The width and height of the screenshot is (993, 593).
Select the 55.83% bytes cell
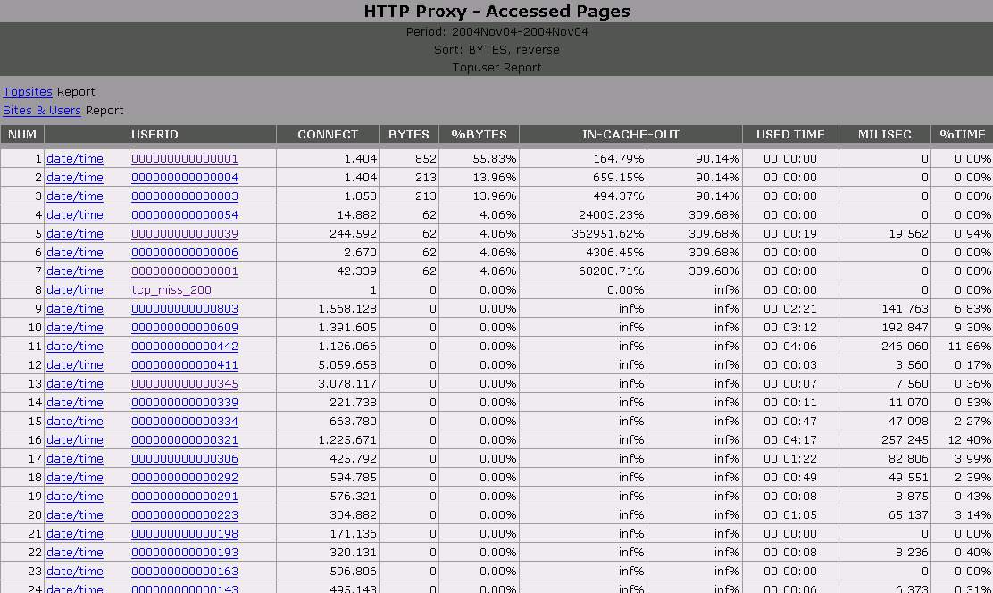click(480, 158)
